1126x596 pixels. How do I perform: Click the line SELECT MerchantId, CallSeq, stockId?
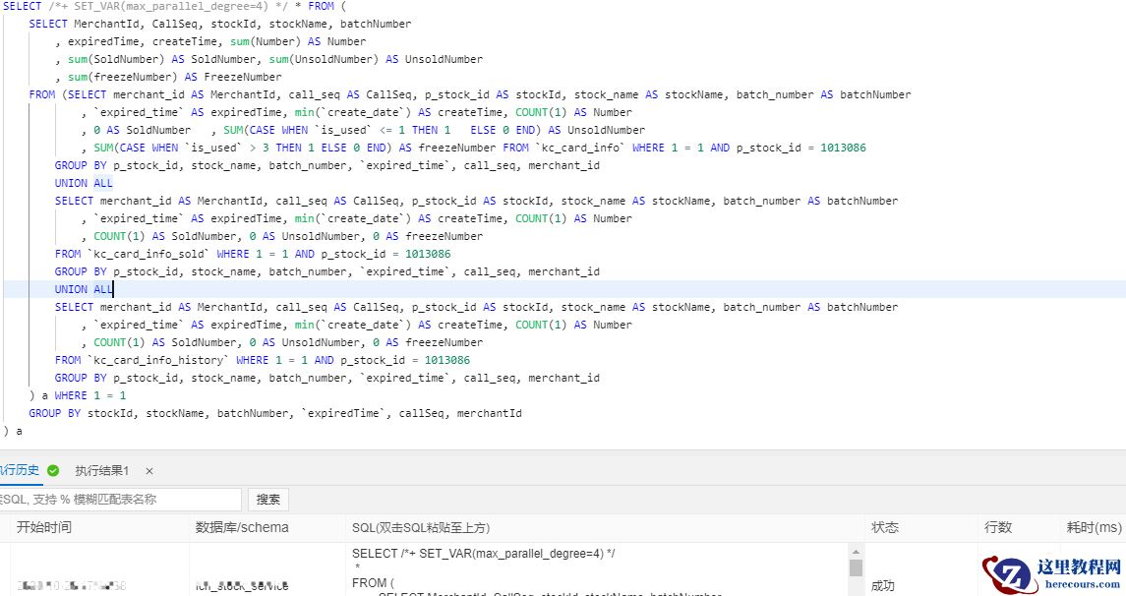220,25
